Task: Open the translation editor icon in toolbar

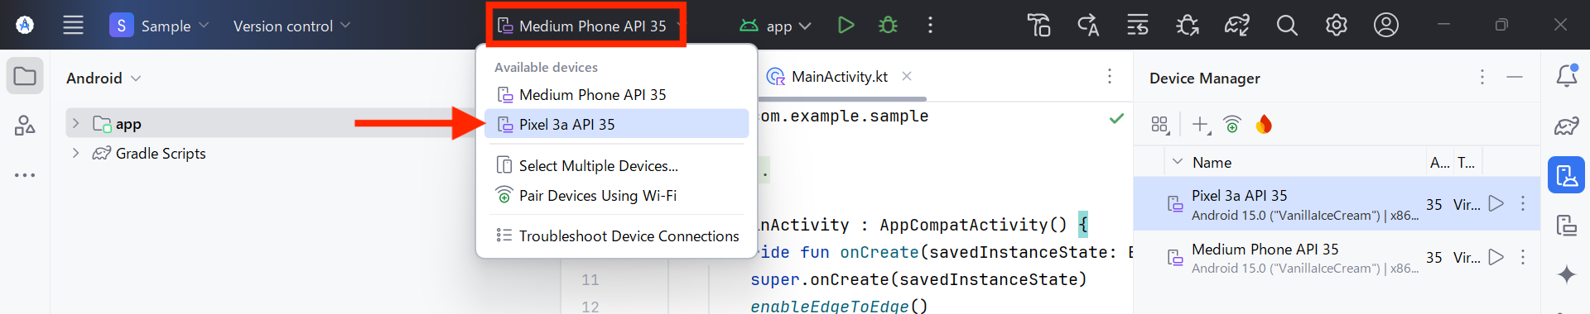Action: point(1088,26)
